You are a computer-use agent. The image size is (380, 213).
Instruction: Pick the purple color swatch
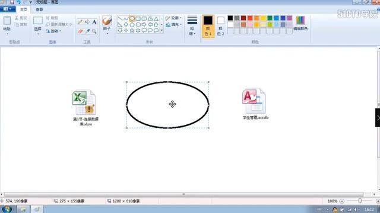click(290, 18)
